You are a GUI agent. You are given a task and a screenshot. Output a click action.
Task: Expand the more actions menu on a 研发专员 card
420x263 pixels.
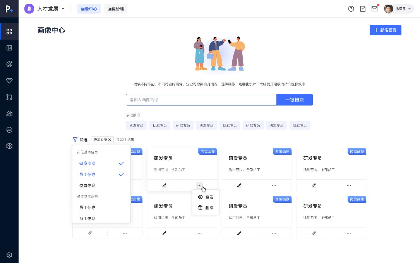200,185
